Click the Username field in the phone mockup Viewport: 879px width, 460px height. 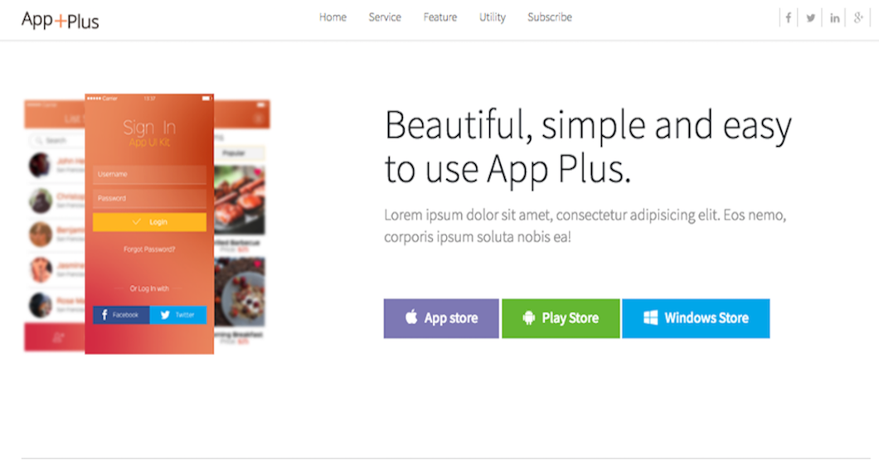pos(149,175)
